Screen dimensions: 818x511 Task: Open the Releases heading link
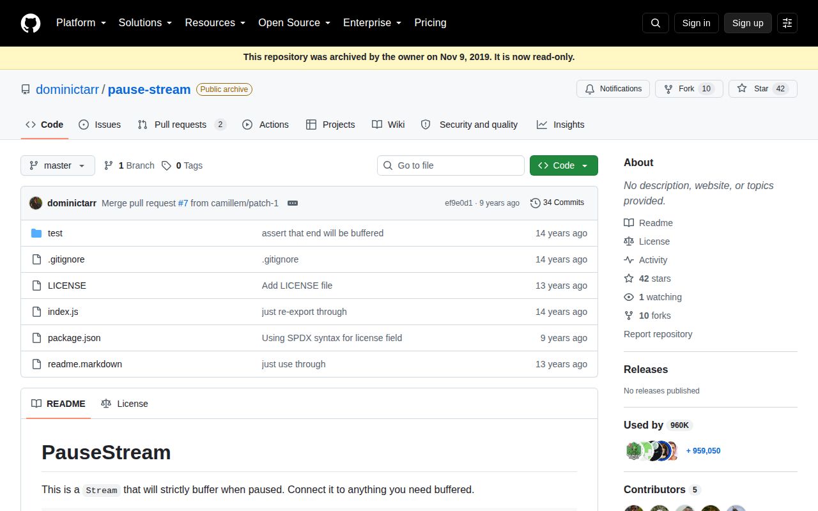pos(645,369)
